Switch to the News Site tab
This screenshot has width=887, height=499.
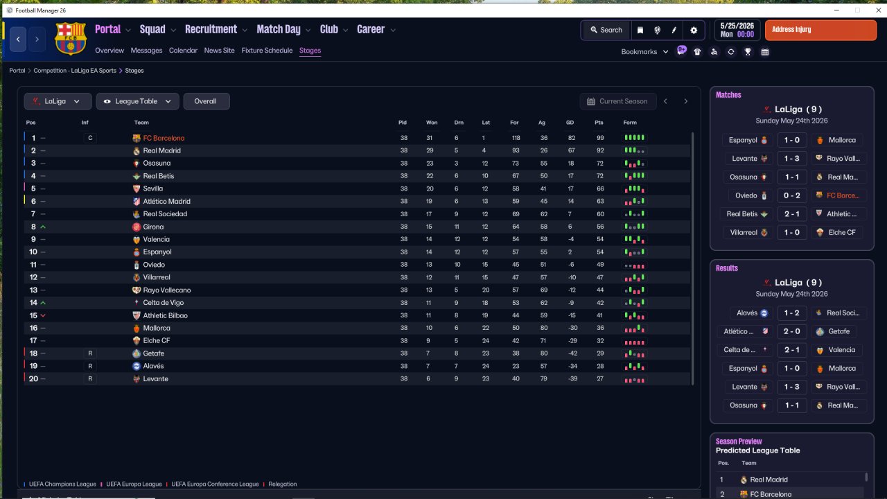pos(220,51)
